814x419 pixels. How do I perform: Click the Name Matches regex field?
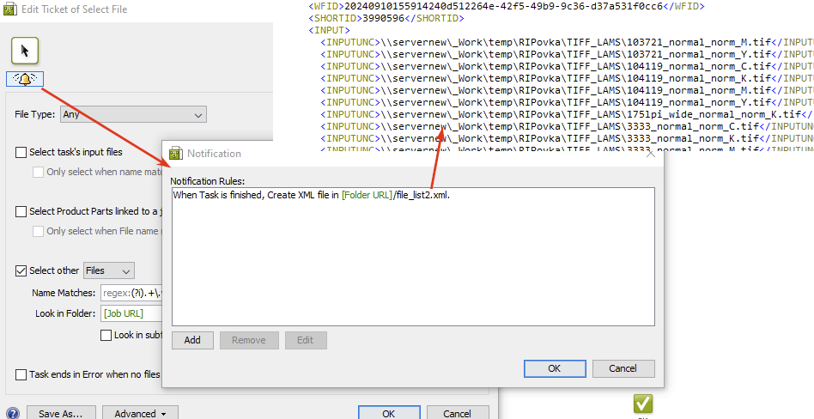(x=131, y=293)
